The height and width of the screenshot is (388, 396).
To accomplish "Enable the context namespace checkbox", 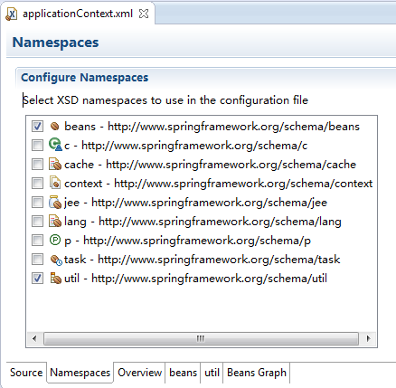I will click(37, 183).
